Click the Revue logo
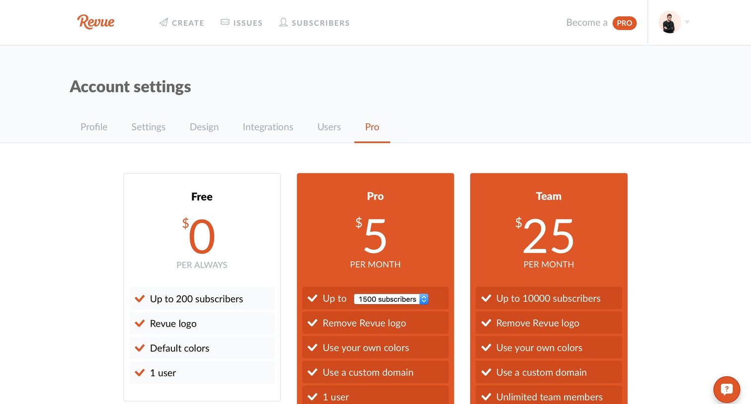 [x=96, y=22]
